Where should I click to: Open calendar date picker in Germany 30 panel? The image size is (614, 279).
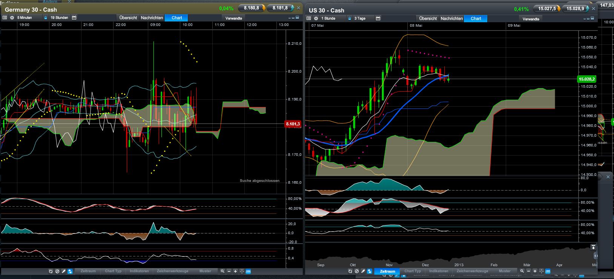coord(74,18)
